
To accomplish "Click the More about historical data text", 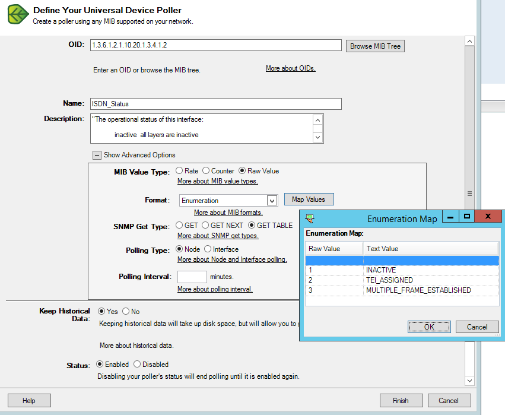I will [x=136, y=346].
